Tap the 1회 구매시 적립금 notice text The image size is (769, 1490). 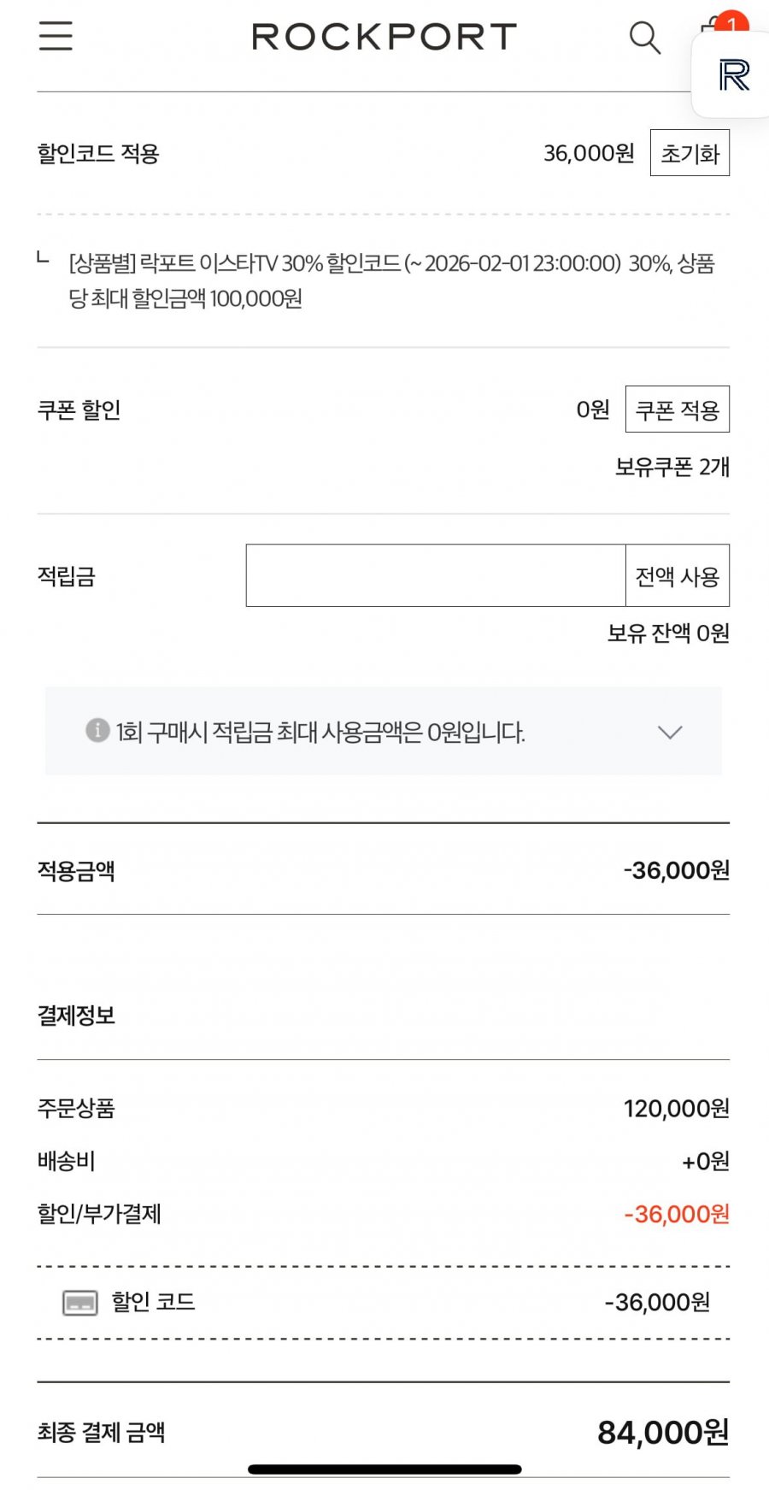click(320, 733)
